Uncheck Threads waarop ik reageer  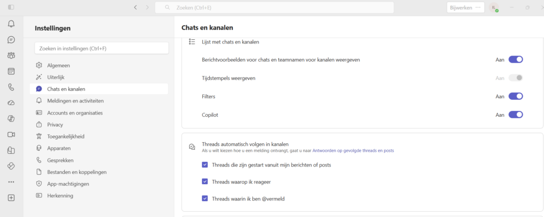click(x=205, y=181)
